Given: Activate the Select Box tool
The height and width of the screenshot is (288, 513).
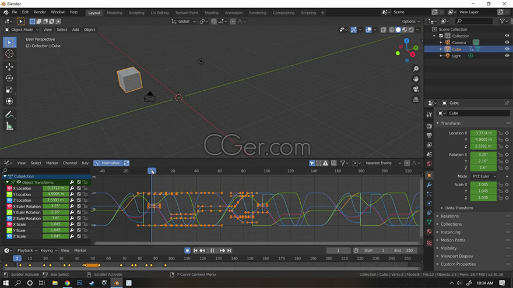Looking at the screenshot, I should click(x=9, y=42).
